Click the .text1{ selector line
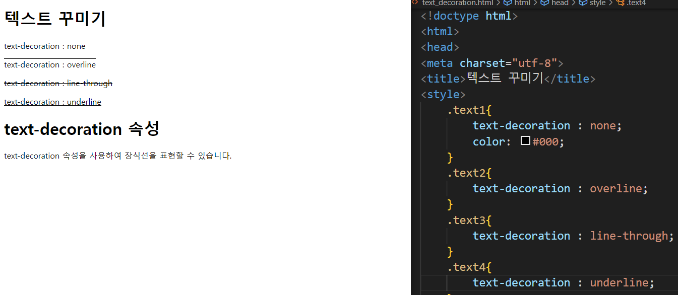This screenshot has width=678, height=295. (469, 110)
